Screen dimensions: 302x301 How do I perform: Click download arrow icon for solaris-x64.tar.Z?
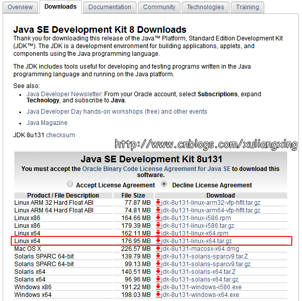158,272
